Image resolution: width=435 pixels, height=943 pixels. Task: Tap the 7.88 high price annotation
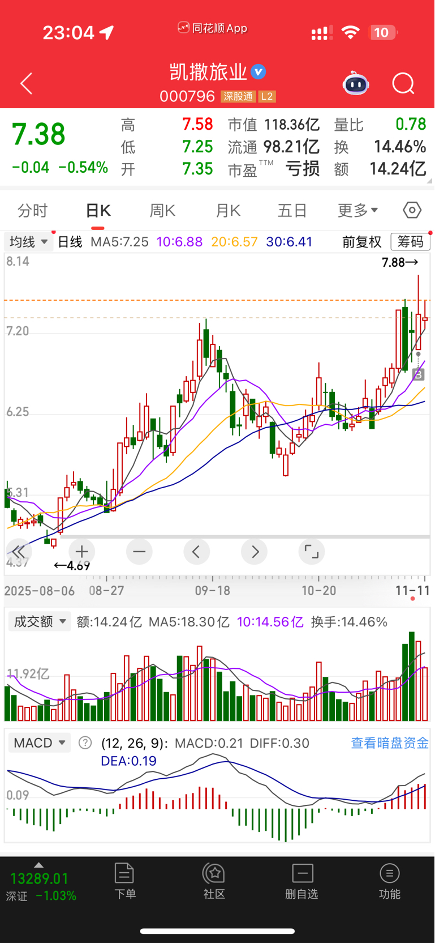[400, 262]
